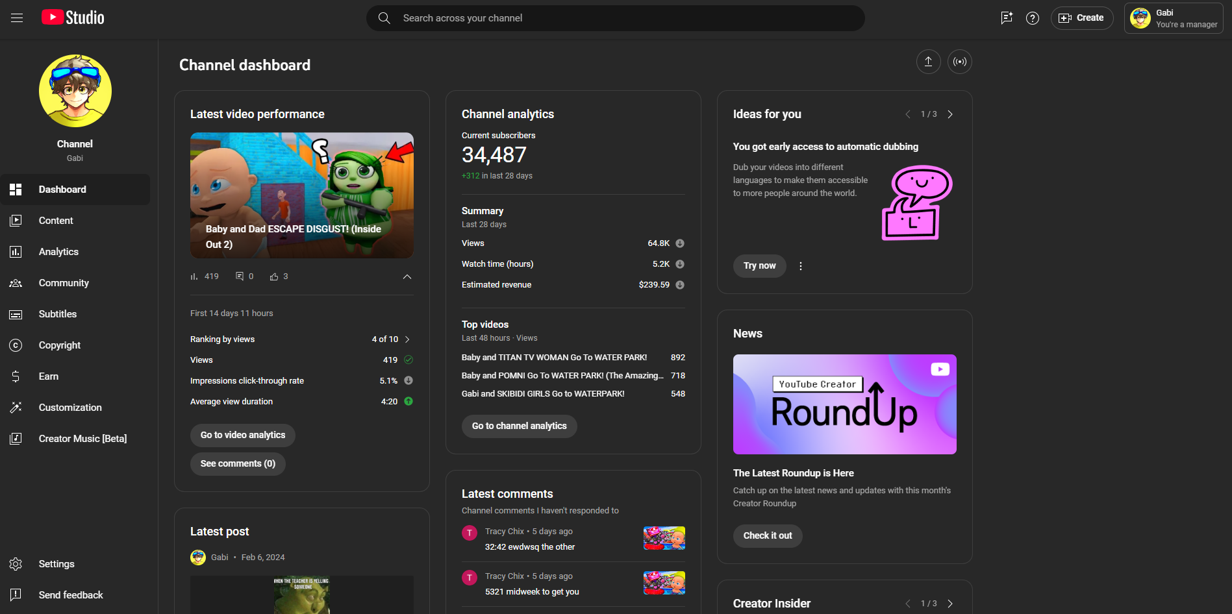Click Gabi avatar in Latest post
The image size is (1232, 614).
click(198, 558)
